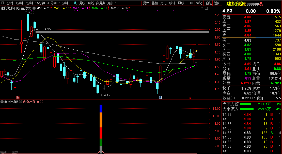The width and height of the screenshot is (282, 154).
Task: Toggle the side panel layout icon
Action: pos(206,8)
